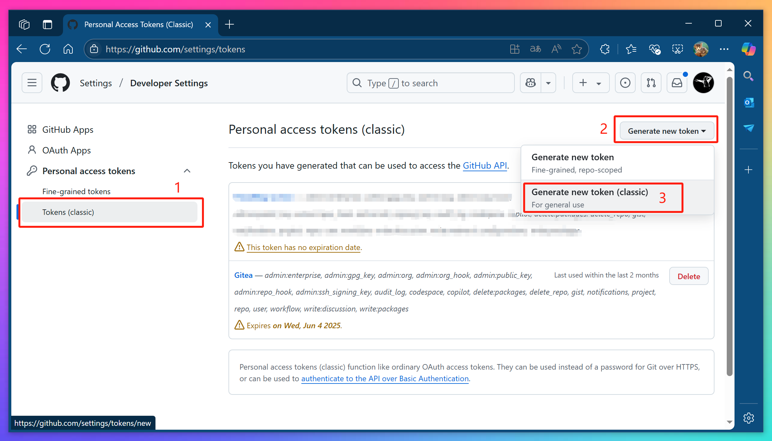Screen dimensions: 772x441
Task: Open the notifications inbox icon
Action: click(x=677, y=83)
